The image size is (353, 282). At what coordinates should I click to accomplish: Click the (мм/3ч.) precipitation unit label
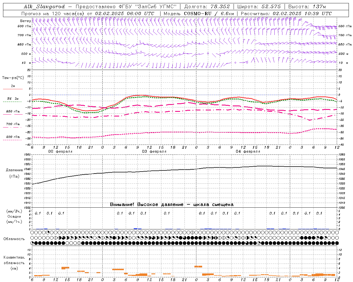pyautogui.click(x=14, y=211)
